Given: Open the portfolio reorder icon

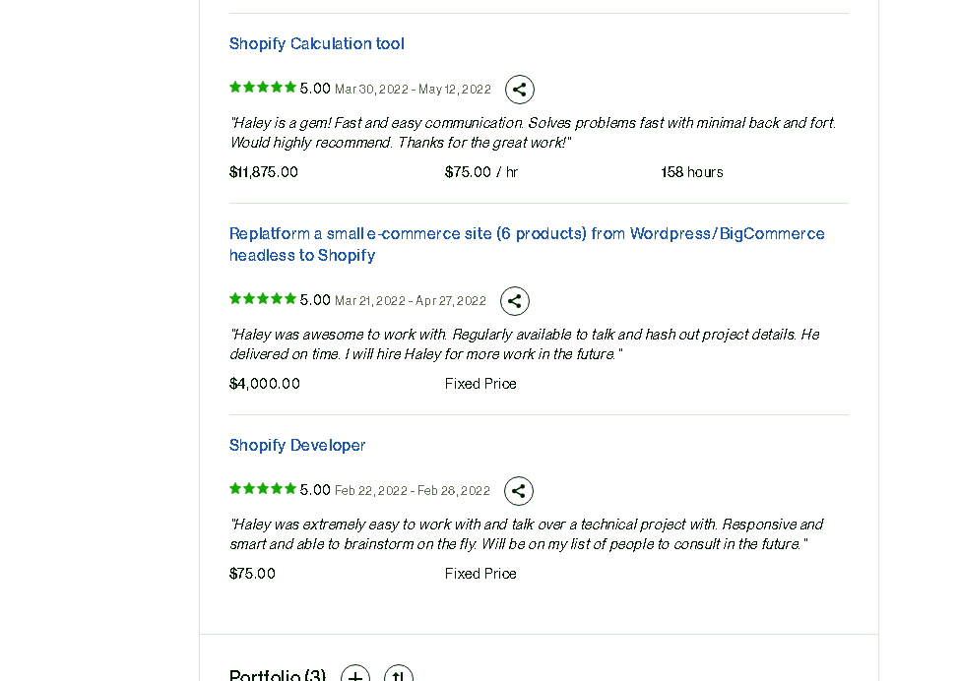Looking at the screenshot, I should click(x=399, y=673).
